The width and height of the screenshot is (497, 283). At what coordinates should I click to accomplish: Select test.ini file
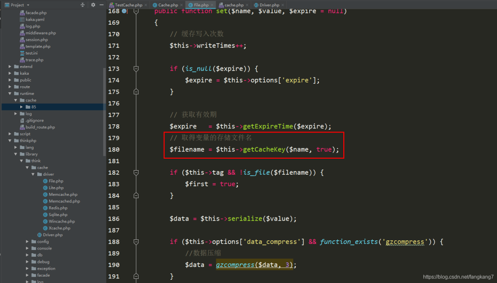click(x=29, y=53)
